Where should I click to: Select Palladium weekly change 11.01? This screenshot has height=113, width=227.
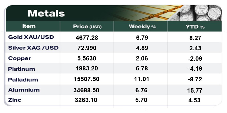coord(142,79)
